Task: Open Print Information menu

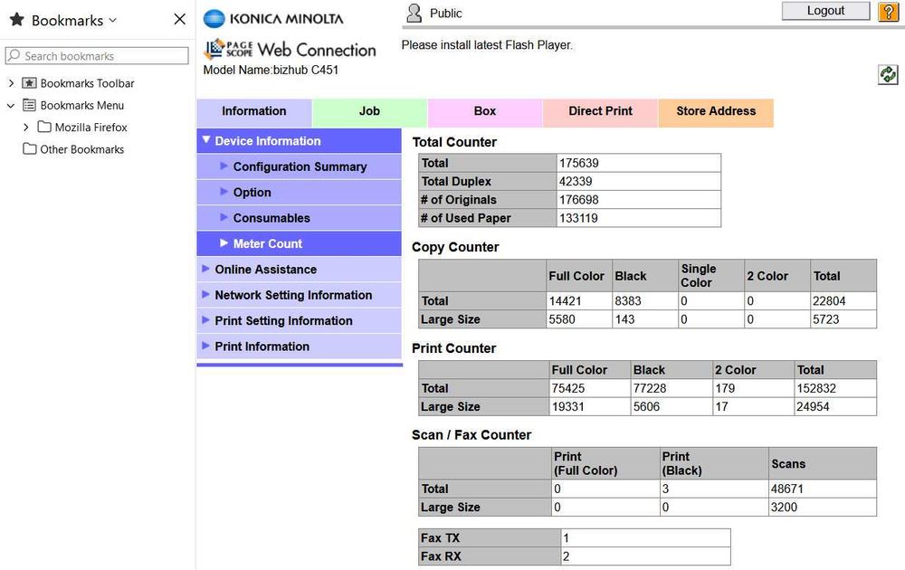Action: tap(299, 347)
